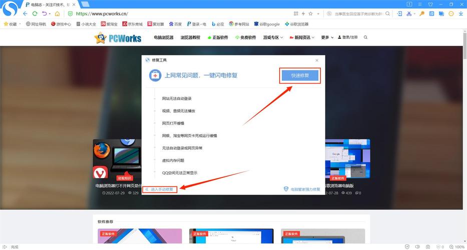This screenshot has height=250, width=467.
Task: Click the green security shield in address bar
Action: pos(70,13)
